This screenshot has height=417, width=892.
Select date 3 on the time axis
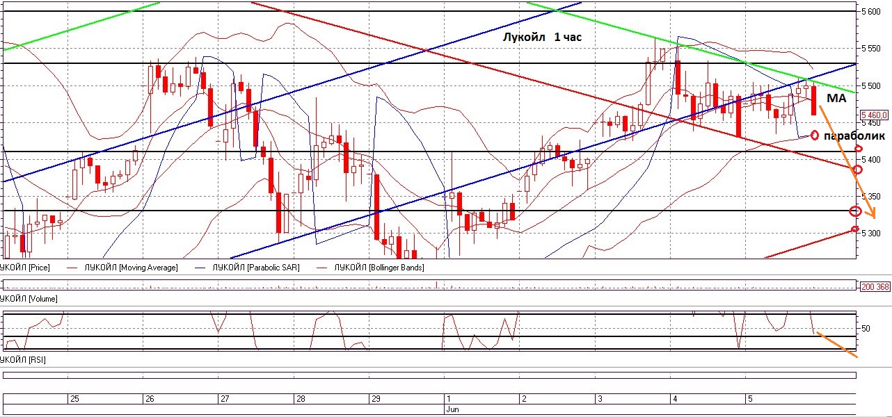599,400
